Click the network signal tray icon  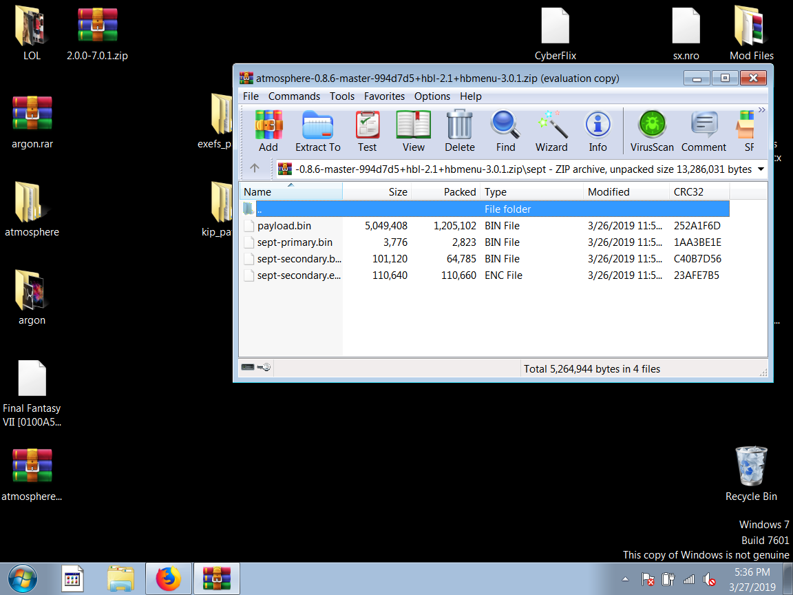click(x=689, y=579)
